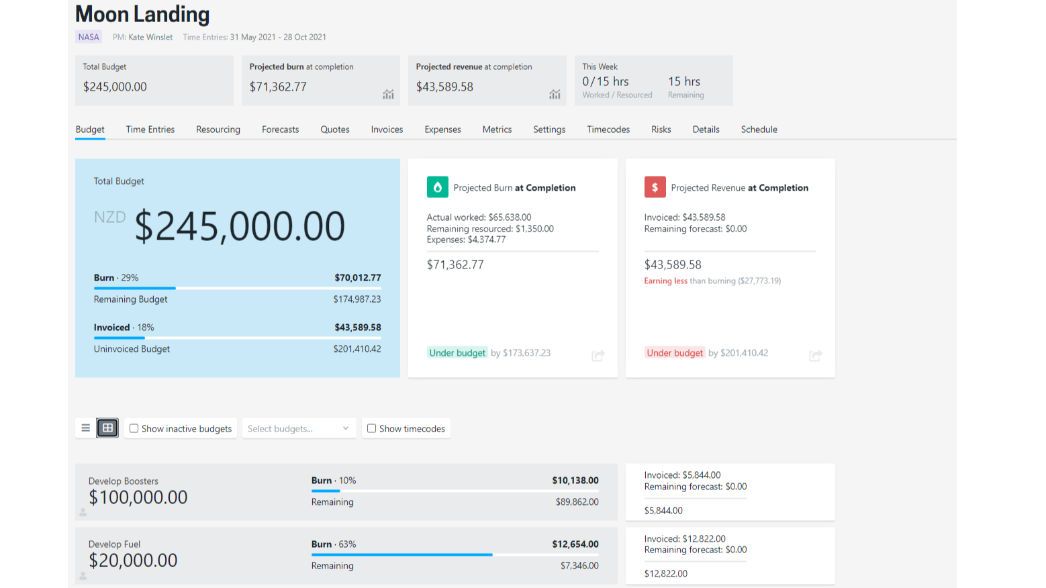Click the Under budget label
1046x588 pixels.
[457, 352]
